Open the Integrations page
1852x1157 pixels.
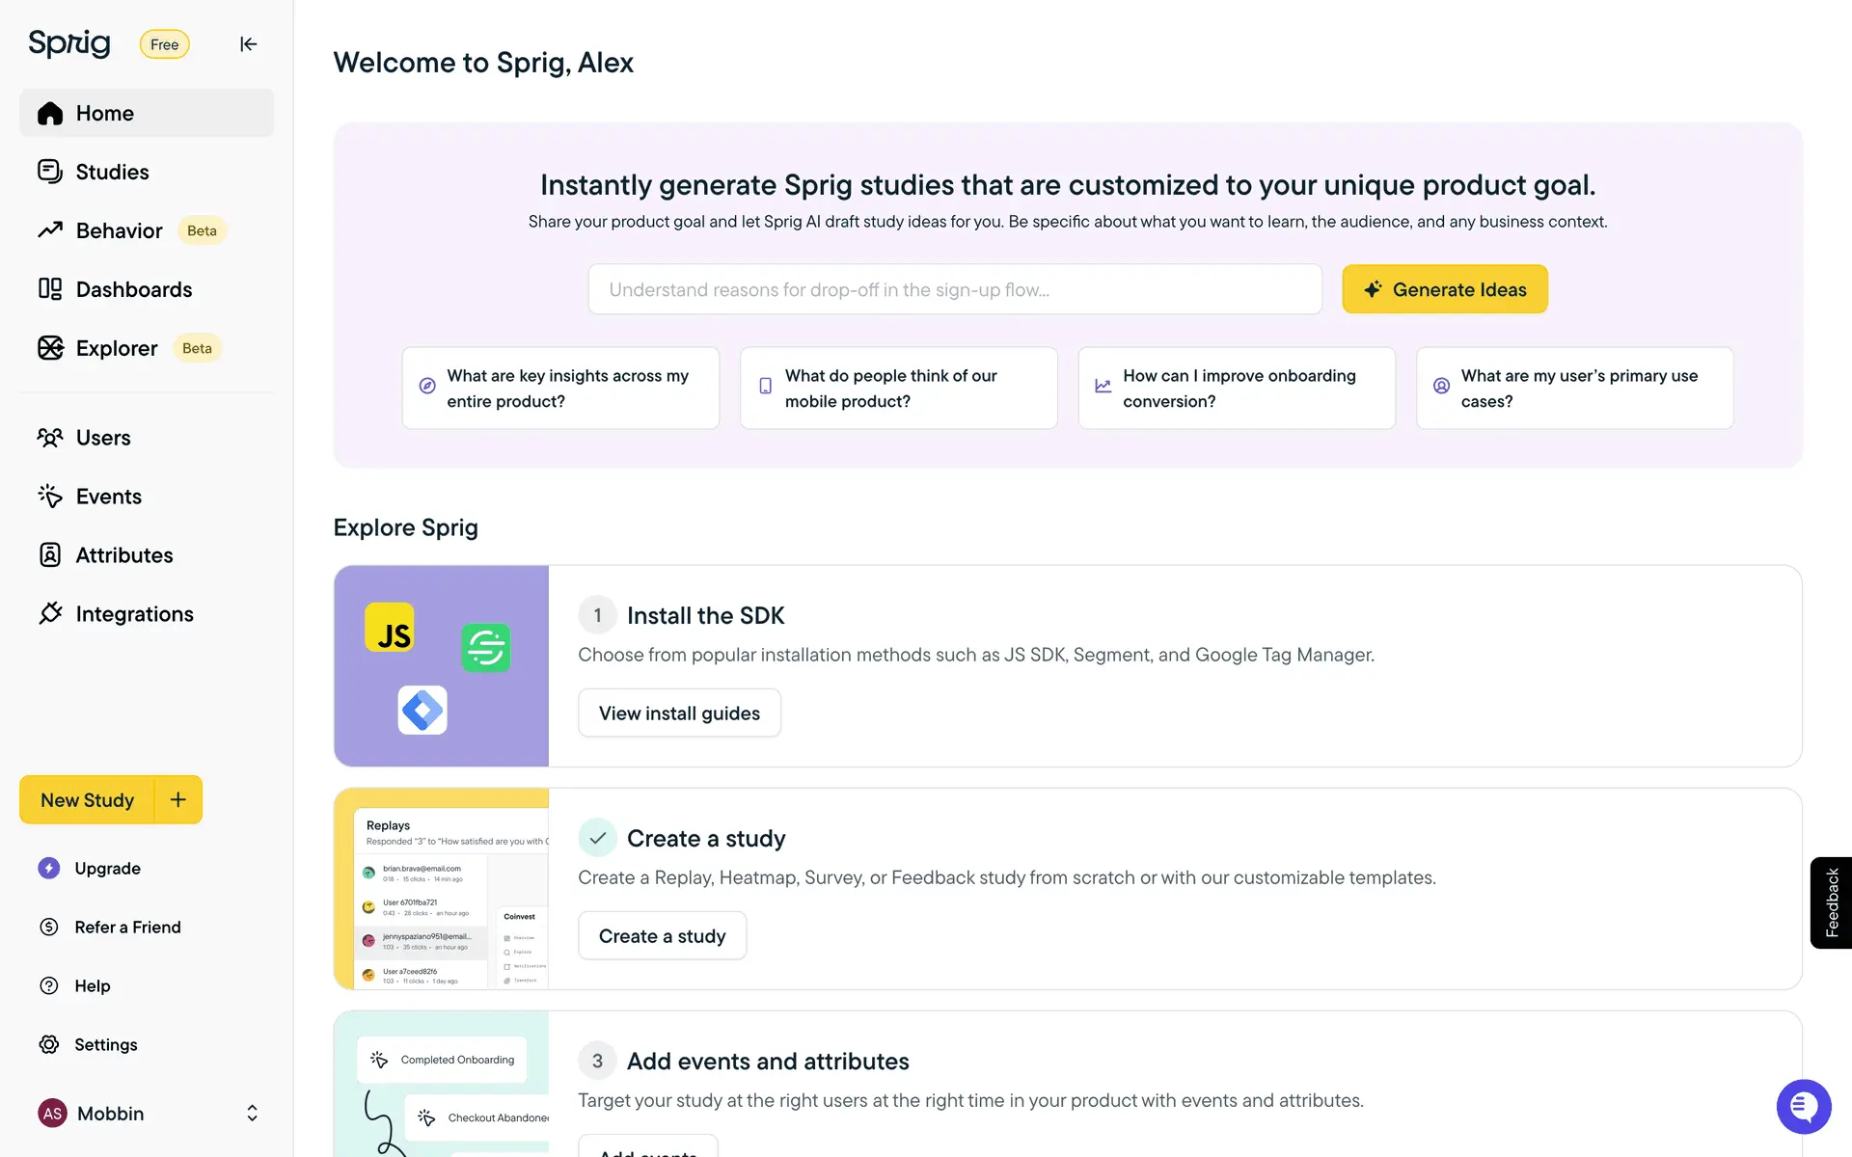point(134,614)
